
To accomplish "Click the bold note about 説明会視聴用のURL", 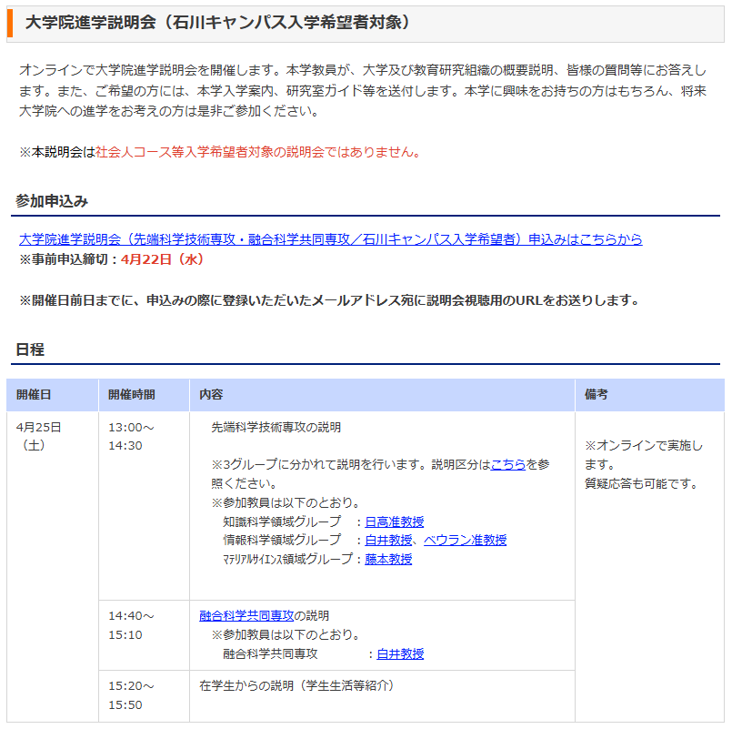I will click(x=330, y=300).
